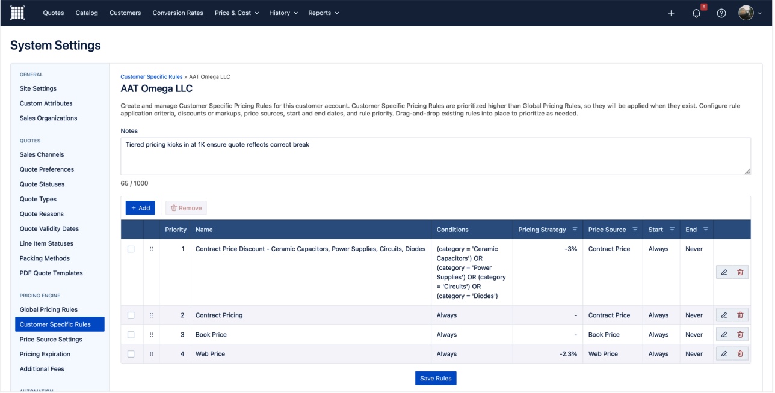Open the Catalog navigation item
This screenshot has width=775, height=393.
(x=87, y=13)
